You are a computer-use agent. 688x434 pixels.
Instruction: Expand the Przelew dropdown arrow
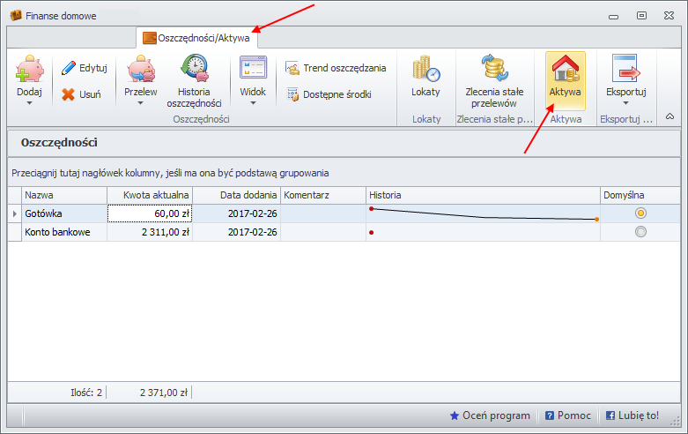point(141,103)
